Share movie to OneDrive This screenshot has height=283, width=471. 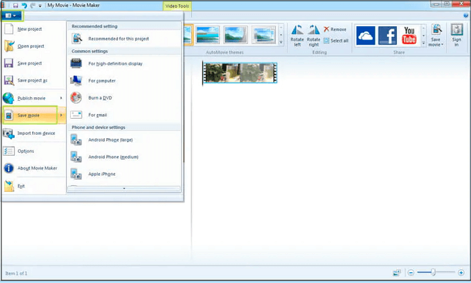pyautogui.click(x=365, y=35)
